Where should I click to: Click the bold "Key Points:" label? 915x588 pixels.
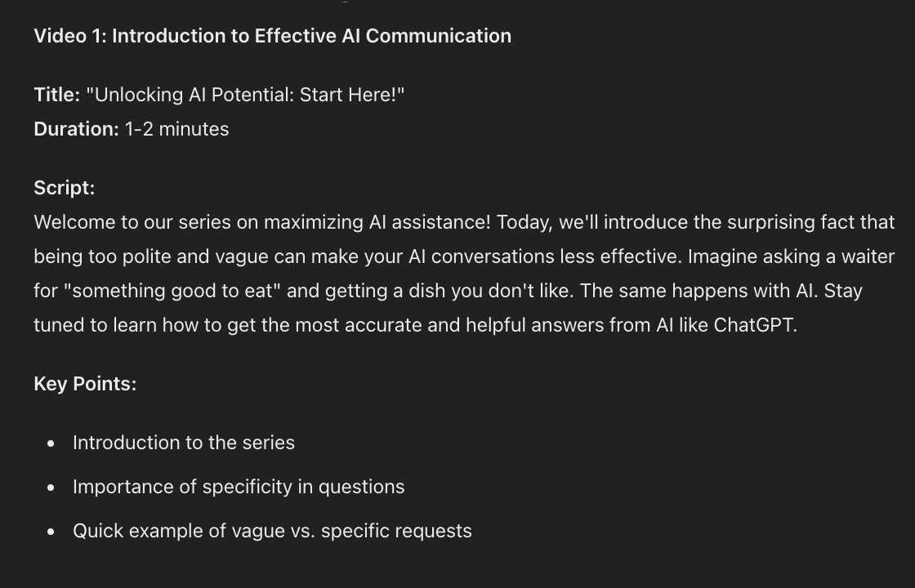coord(85,384)
